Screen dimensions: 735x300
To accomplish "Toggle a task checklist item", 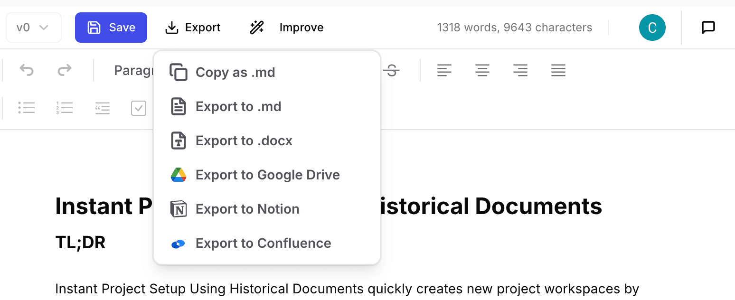I will pos(139,108).
